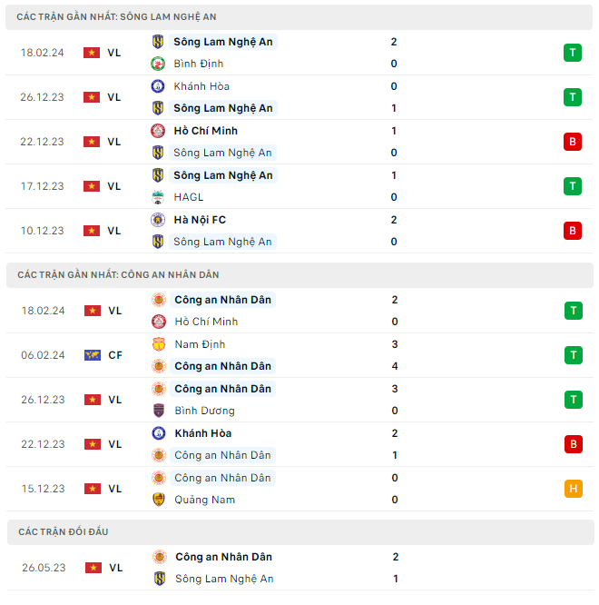Screen dimensions: 599x605
Task: Click the CF competition flag on 06.02.24
Action: 92,355
